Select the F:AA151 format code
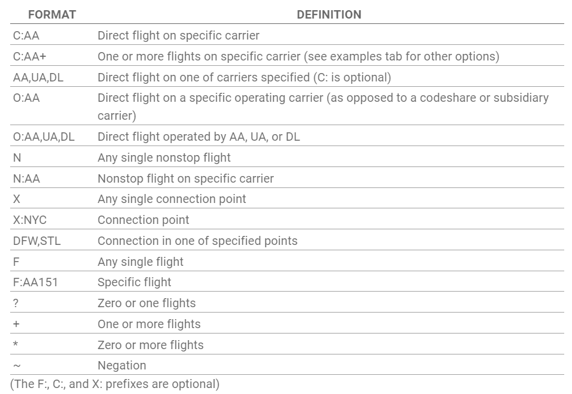The width and height of the screenshot is (572, 394). 35,283
